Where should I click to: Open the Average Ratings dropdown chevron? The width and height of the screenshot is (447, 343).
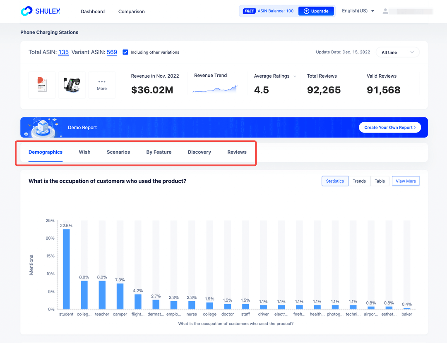click(x=294, y=76)
